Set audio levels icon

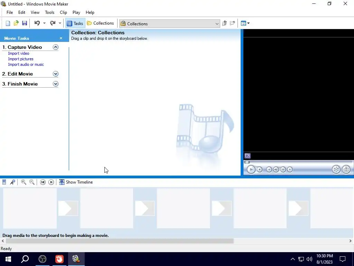click(x=4, y=182)
